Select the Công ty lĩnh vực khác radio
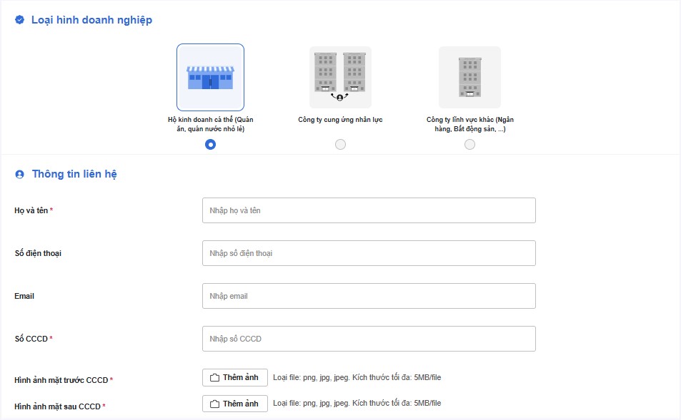The image size is (681, 420). click(x=470, y=144)
